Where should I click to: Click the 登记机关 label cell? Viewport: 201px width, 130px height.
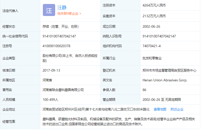click(120, 70)
